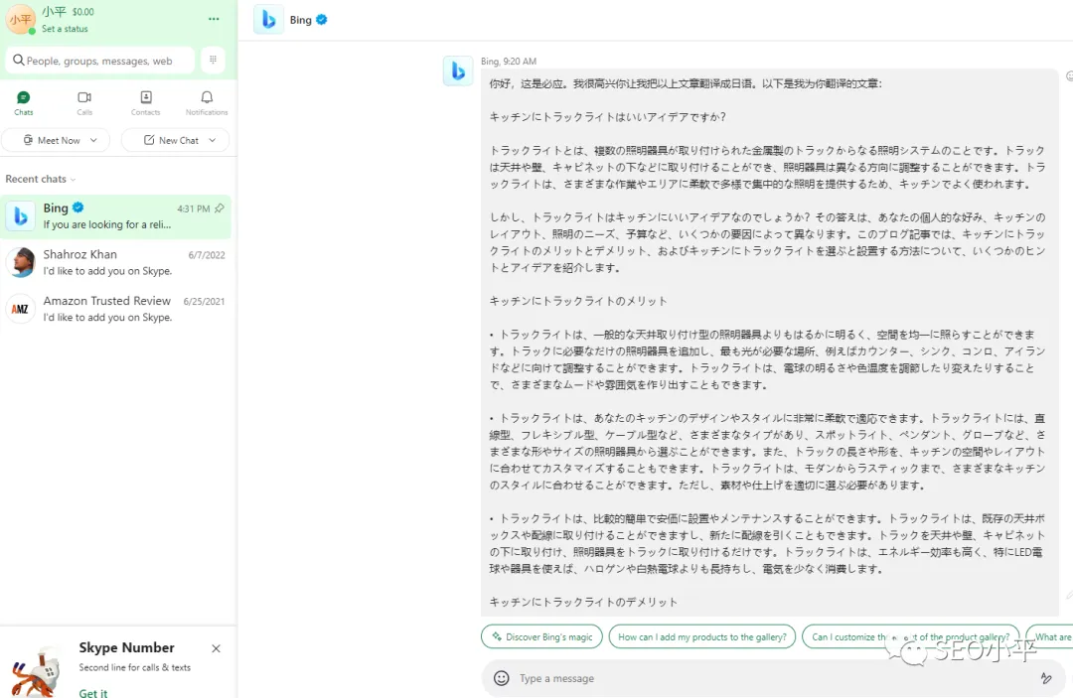Click the Discover Bing's magic suggestion
1073x698 pixels.
point(542,636)
